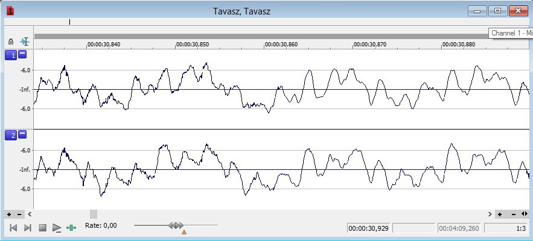Close the Tavasz data window
Screen dimensions: 533x241
(518, 11)
